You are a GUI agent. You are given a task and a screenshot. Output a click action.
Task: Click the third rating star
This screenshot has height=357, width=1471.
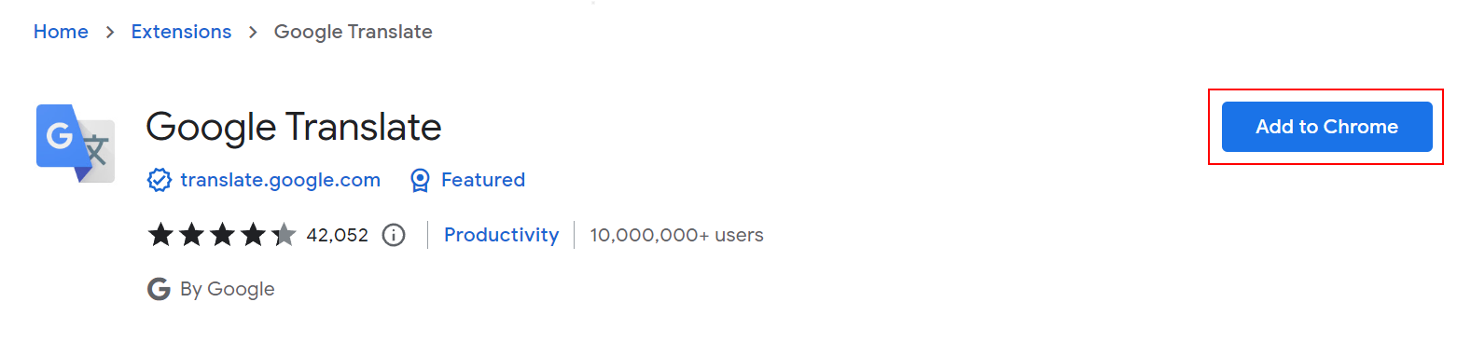point(222,235)
